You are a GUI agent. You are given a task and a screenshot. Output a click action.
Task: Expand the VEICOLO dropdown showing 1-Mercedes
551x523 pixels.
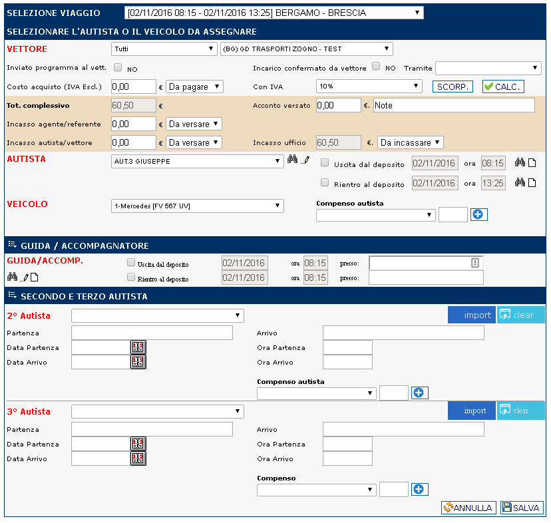tap(198, 206)
